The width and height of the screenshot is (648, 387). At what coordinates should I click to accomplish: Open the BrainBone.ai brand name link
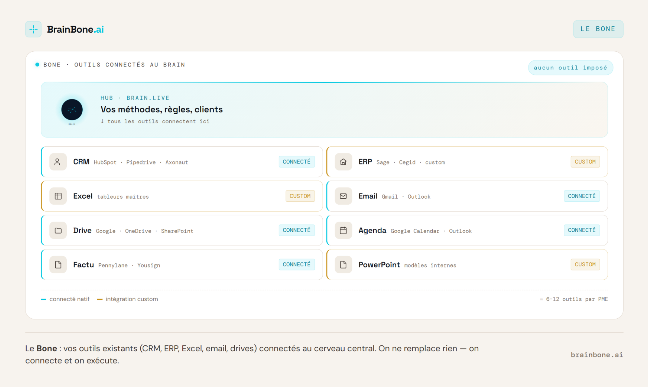pyautogui.click(x=75, y=29)
